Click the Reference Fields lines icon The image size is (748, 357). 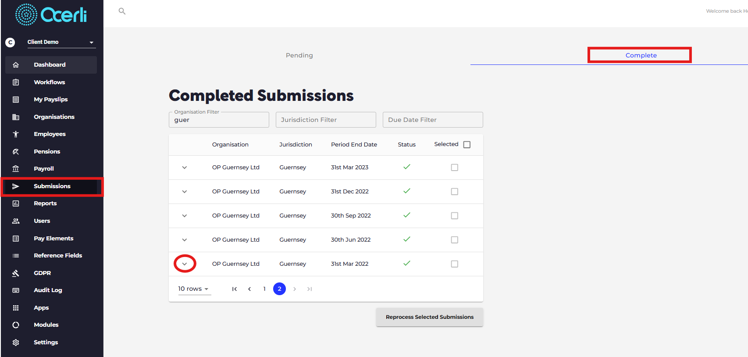pos(16,256)
